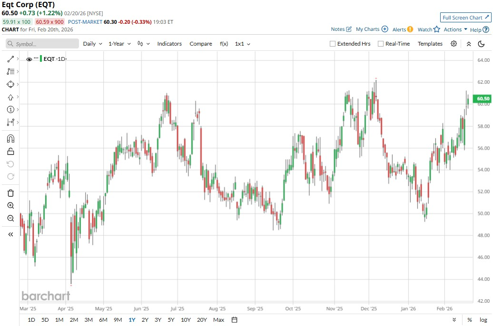Screen dimensions: 493x326
Task: Click My Charts plus icon
Action: (385, 29)
